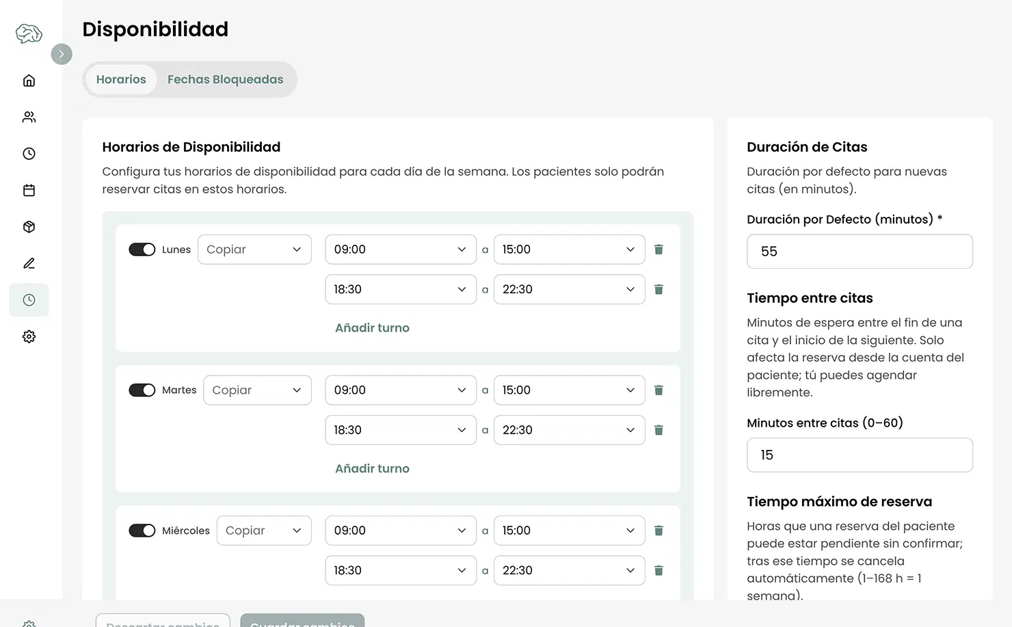The image size is (1012, 627).
Task: Select the Horarios tab
Action: point(121,79)
